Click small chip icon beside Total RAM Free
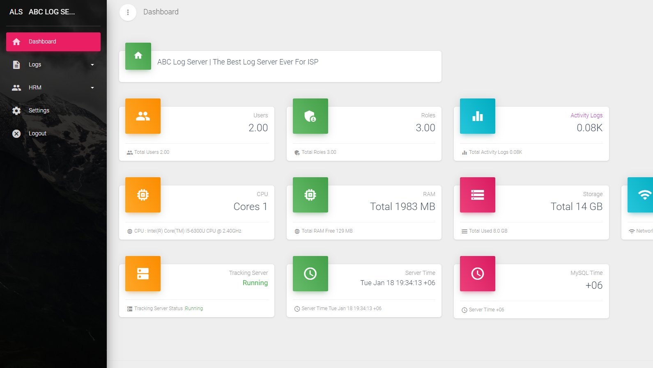 297,231
